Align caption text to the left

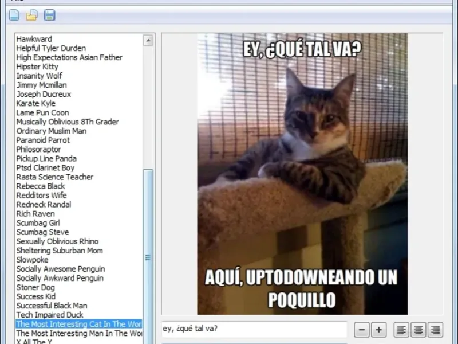(401, 330)
